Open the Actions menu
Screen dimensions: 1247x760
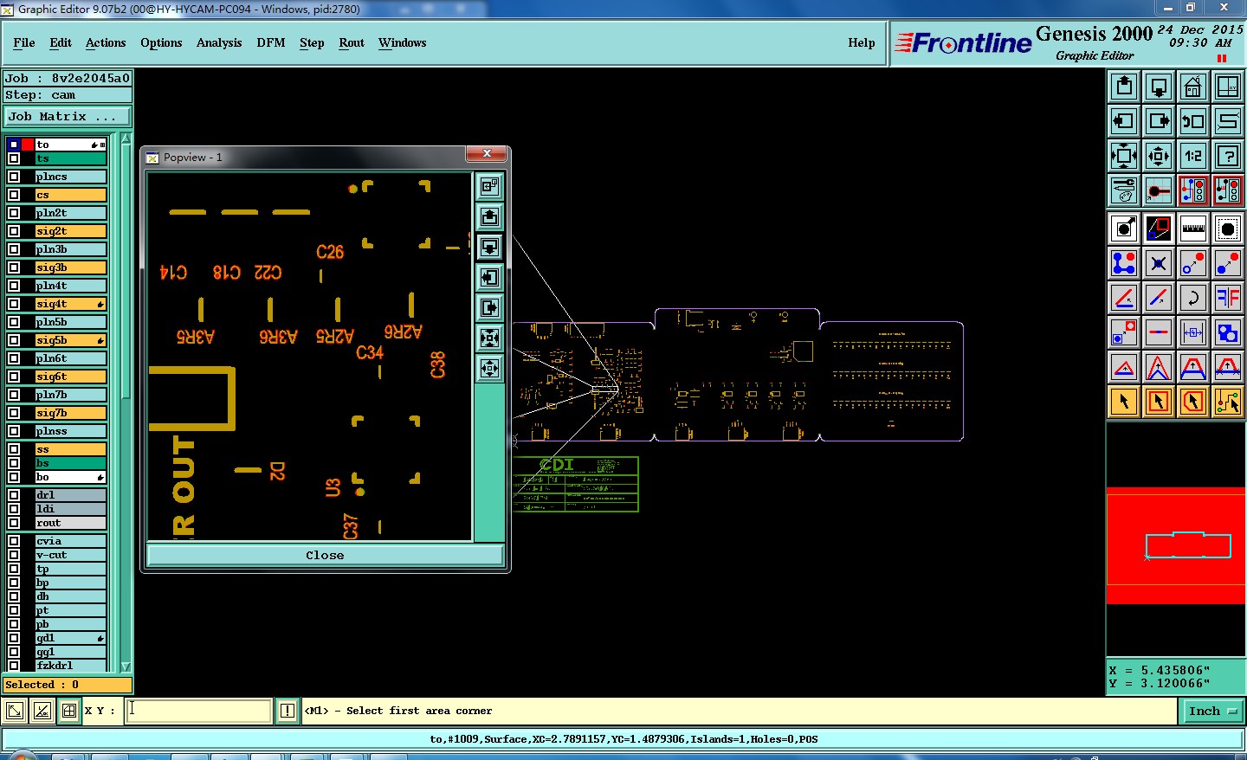[x=106, y=42]
